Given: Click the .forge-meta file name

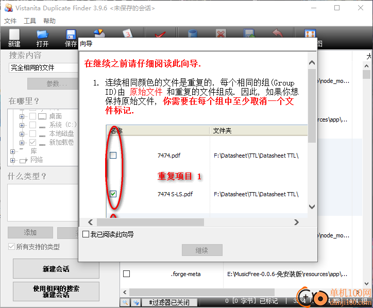Looking at the screenshot, I should pos(185,274).
